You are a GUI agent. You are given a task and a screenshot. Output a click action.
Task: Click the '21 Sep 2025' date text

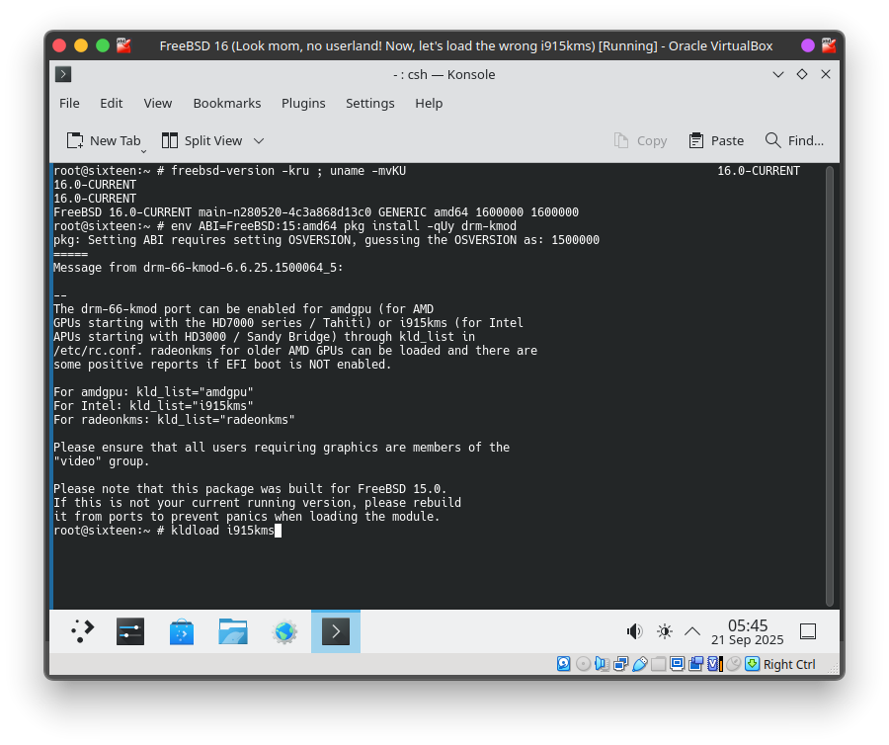[x=748, y=640]
